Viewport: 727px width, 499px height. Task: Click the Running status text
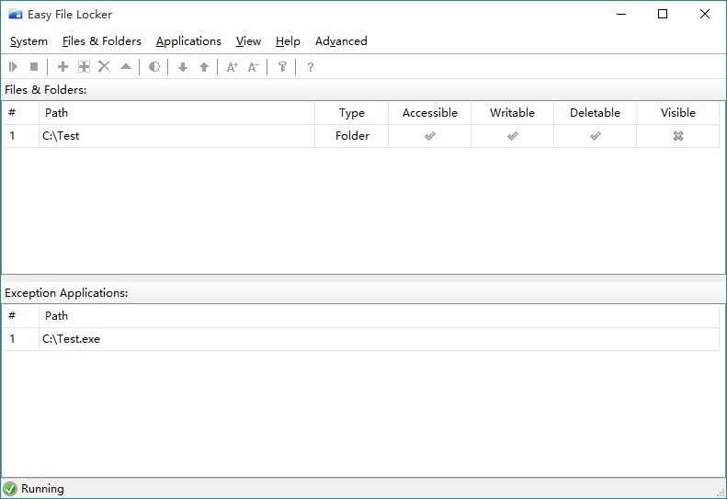tap(42, 489)
